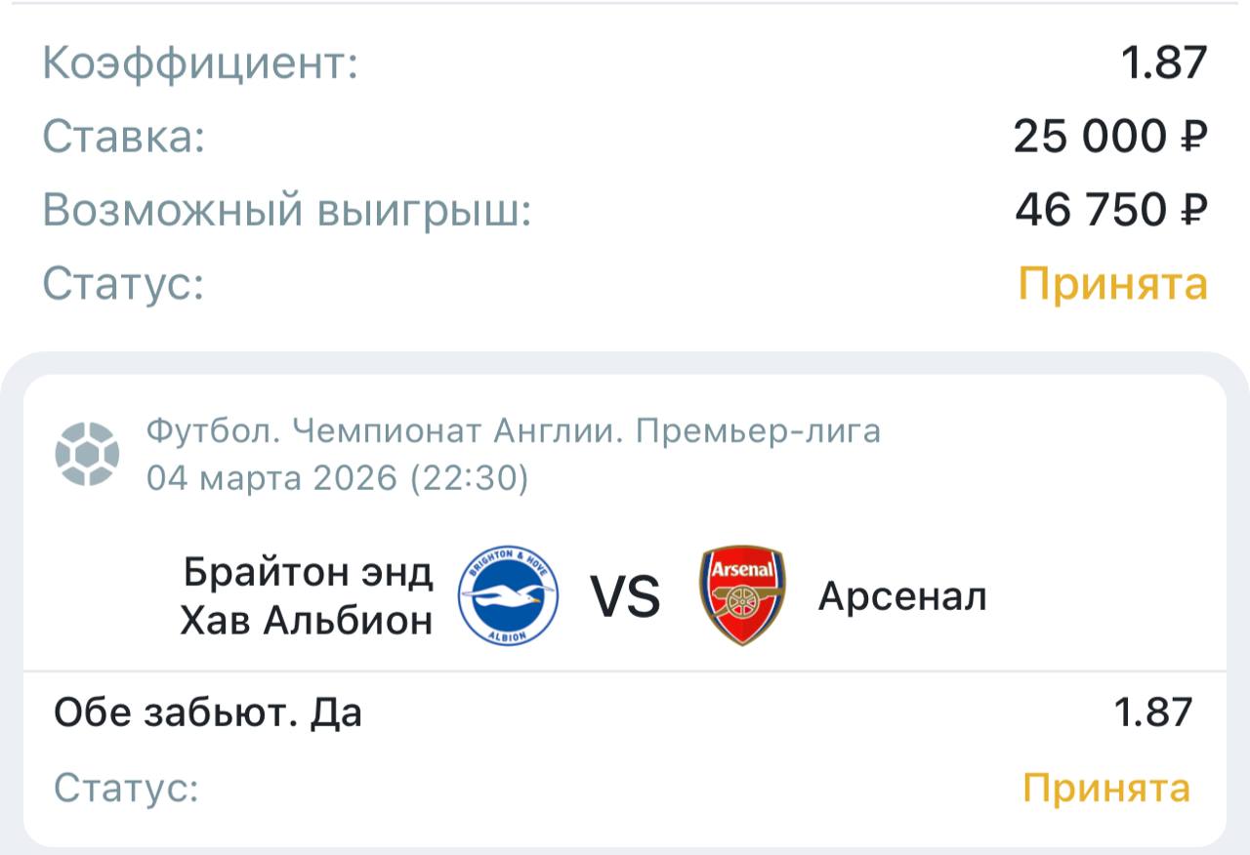
Task: Click the 1.87 odds in outcome row
Action: pyautogui.click(x=1153, y=712)
